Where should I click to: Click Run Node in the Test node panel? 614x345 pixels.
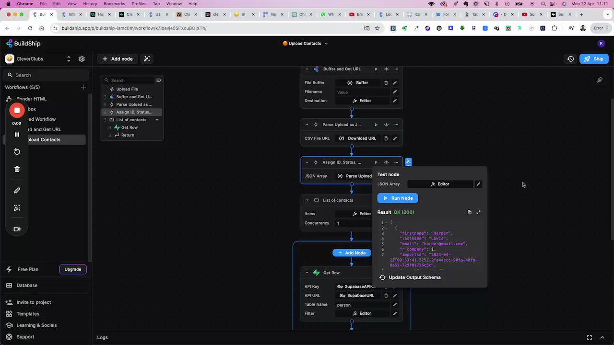[397, 198]
